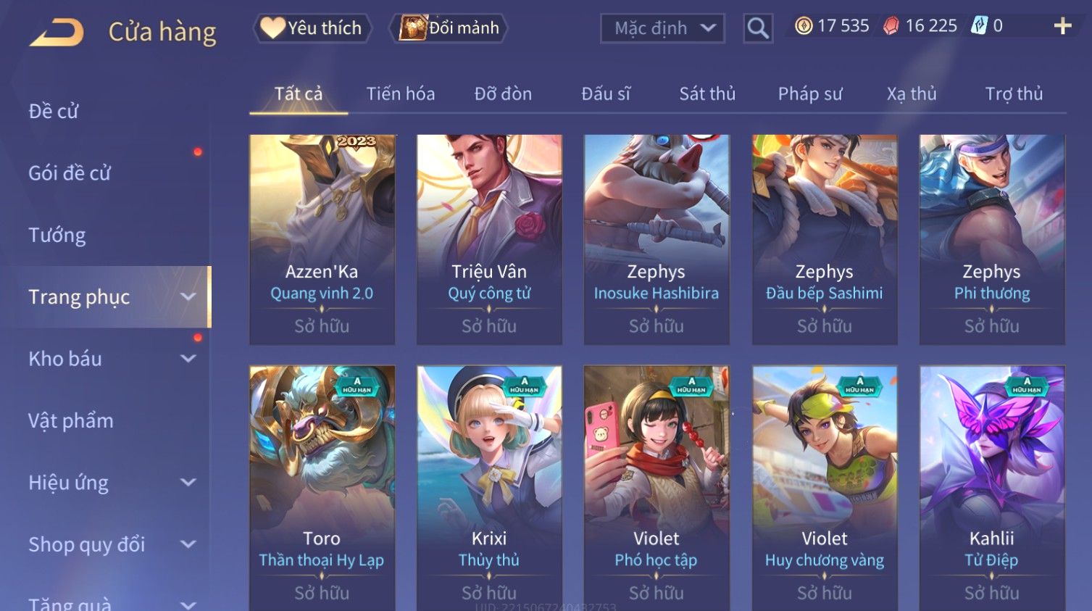The height and width of the screenshot is (611, 1092).
Task: Open the Zephys Inosuke Hashibira skin card
Action: pyautogui.click(x=657, y=239)
